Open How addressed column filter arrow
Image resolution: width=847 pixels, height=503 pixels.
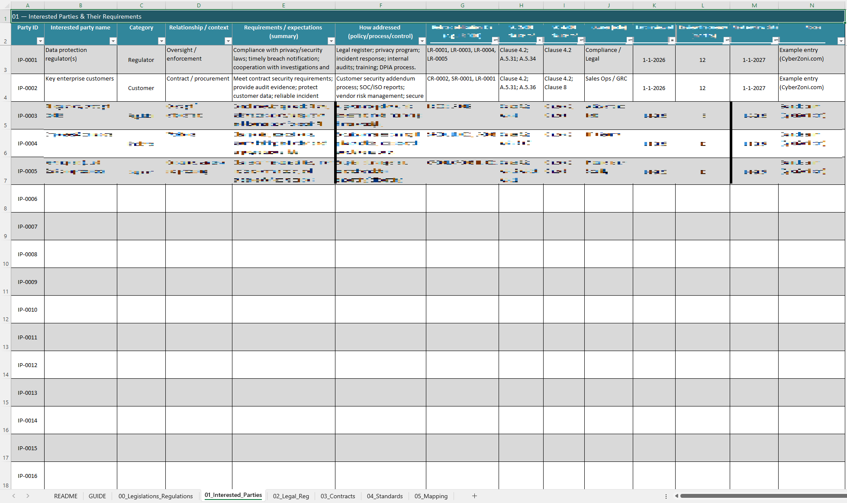pos(422,41)
